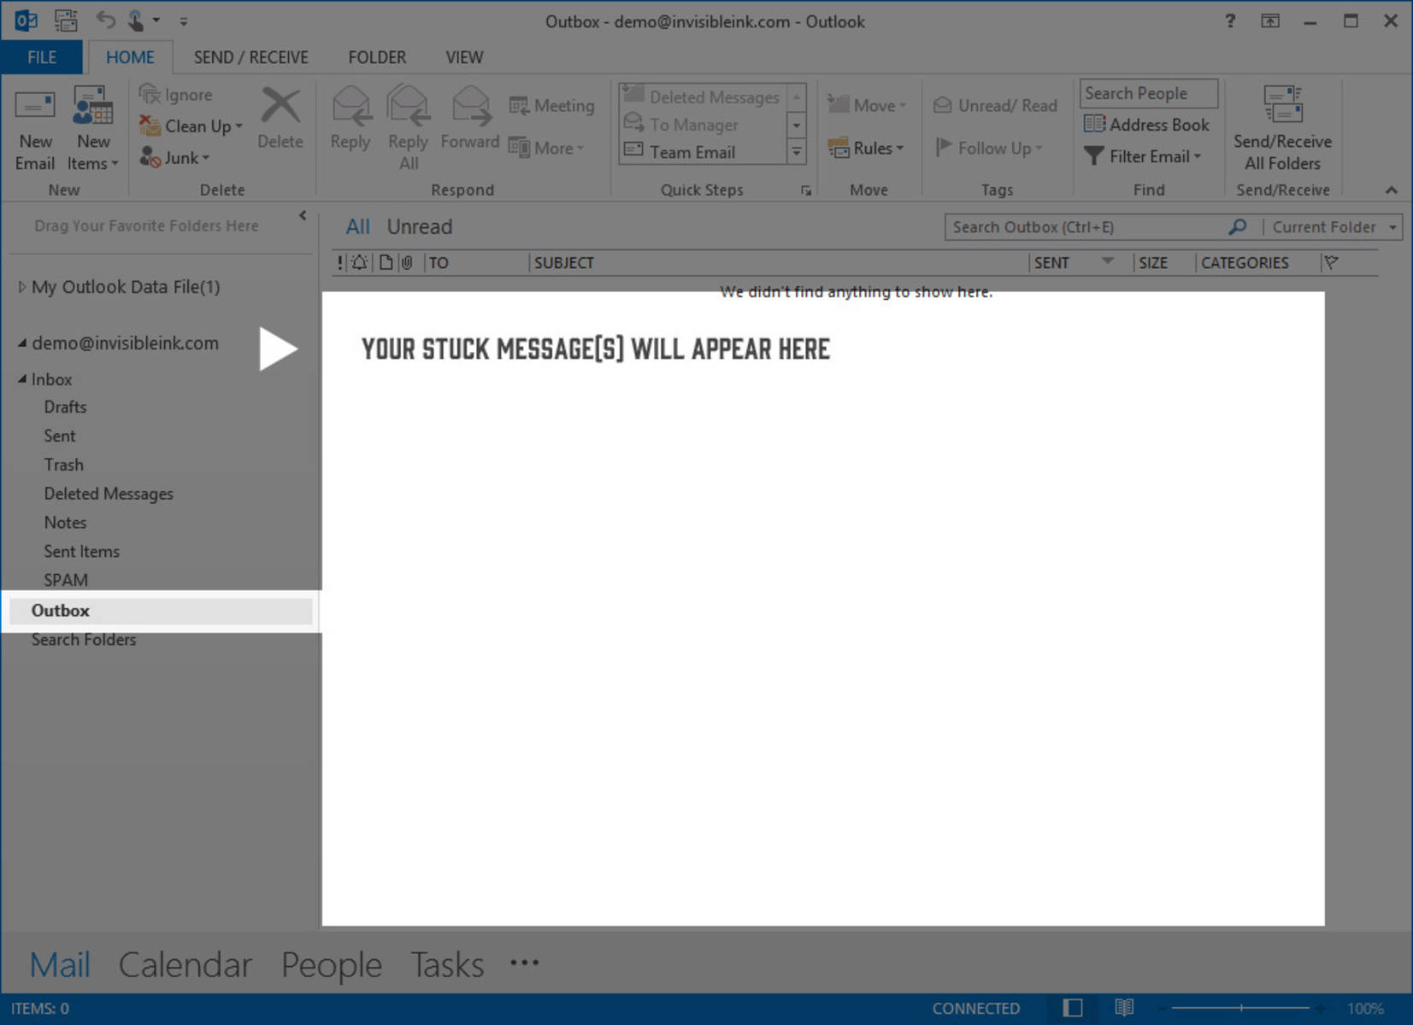1413x1025 pixels.
Task: Open the Deleted Messages folder
Action: coord(109,494)
